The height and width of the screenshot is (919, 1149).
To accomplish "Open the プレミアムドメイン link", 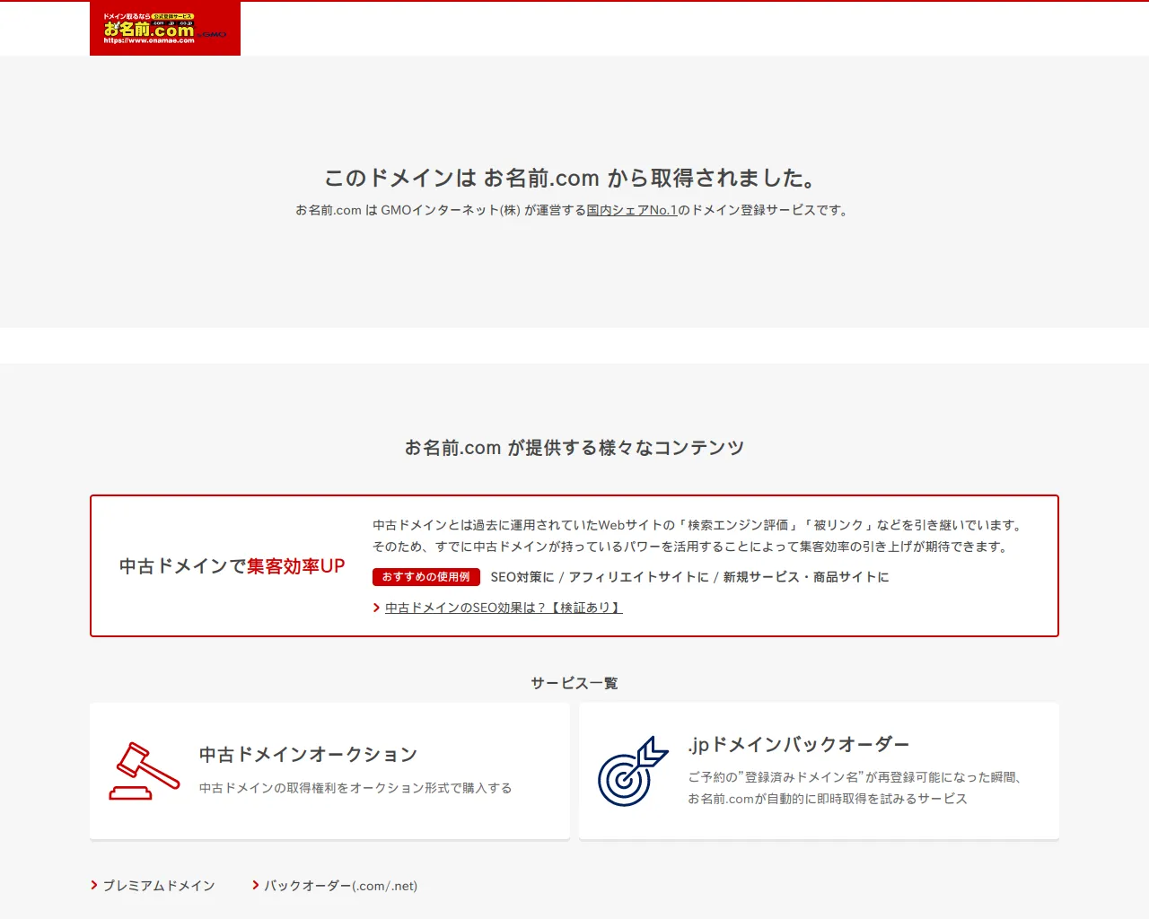I will (x=159, y=886).
